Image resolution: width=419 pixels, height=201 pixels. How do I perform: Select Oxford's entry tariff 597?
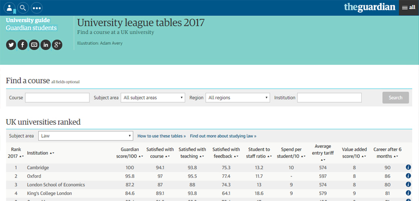(323, 176)
